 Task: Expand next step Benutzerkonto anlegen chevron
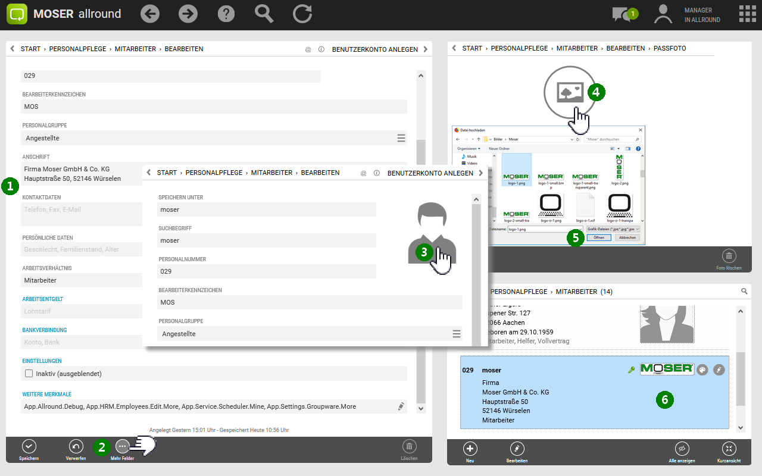425,49
